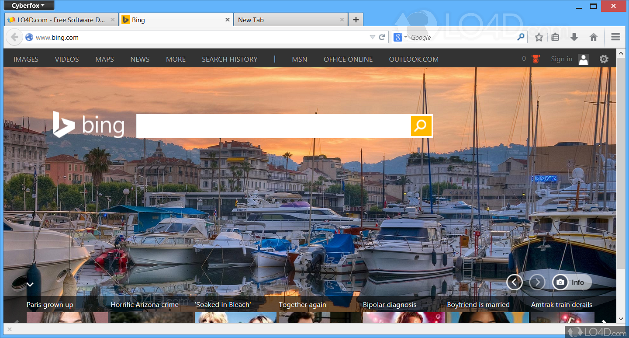Switch to the LO4D.com tab
This screenshot has width=629, height=338.
pyautogui.click(x=61, y=20)
